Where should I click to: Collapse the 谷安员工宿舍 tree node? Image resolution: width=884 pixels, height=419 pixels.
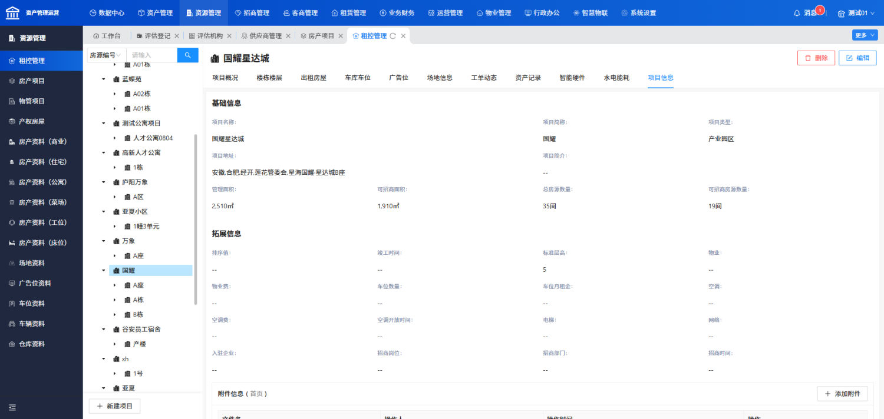tap(103, 329)
